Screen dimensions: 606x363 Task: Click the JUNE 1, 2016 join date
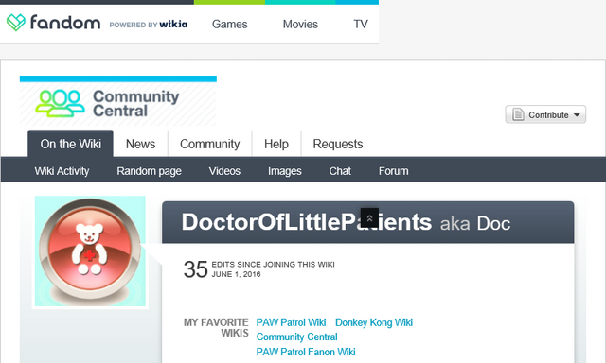[x=236, y=274]
